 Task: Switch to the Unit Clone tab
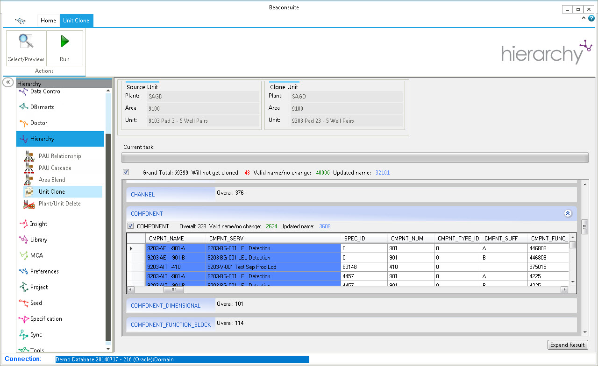pyautogui.click(x=76, y=21)
